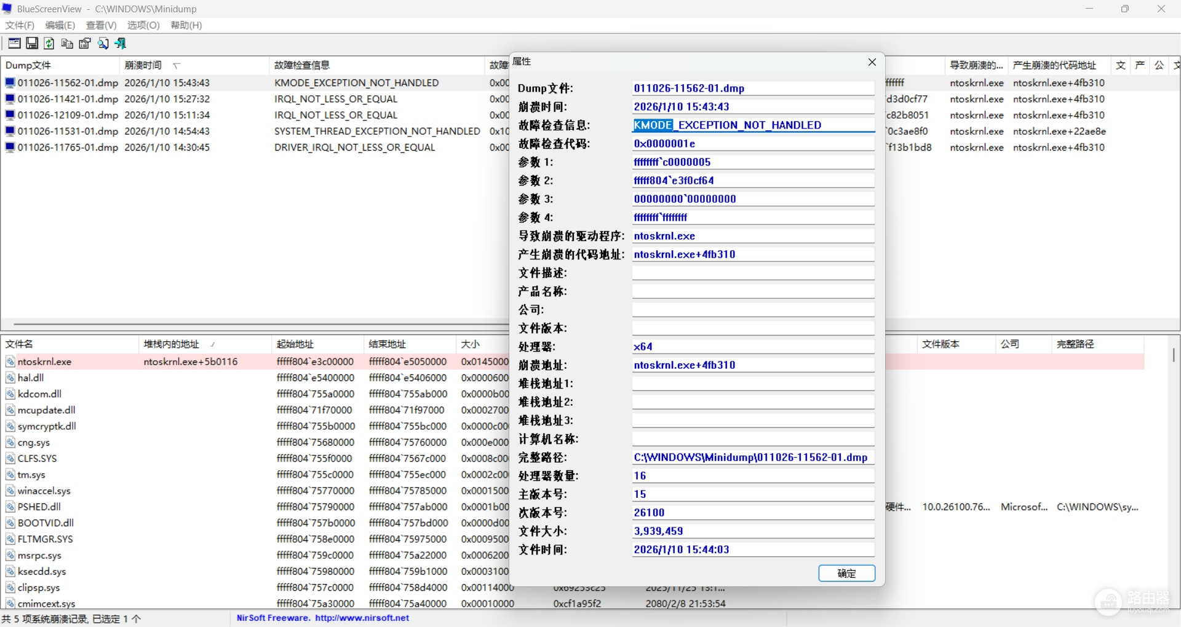Select the DRIVER_IRQL_NOT_LESS_OR_EQUAL crash row

pyautogui.click(x=354, y=148)
